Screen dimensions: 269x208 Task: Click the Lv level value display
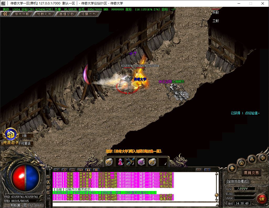244,189
